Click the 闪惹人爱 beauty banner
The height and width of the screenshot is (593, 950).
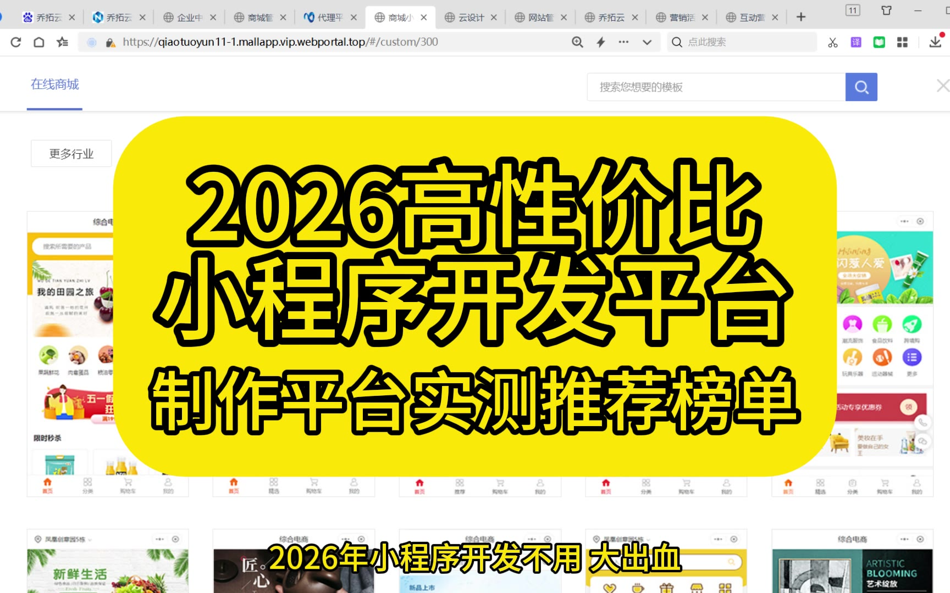pos(885,267)
